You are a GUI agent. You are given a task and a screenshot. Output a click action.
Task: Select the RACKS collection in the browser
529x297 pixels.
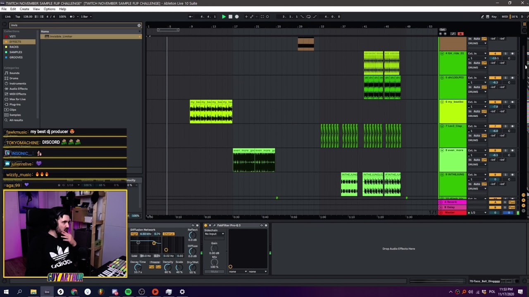pos(14,47)
